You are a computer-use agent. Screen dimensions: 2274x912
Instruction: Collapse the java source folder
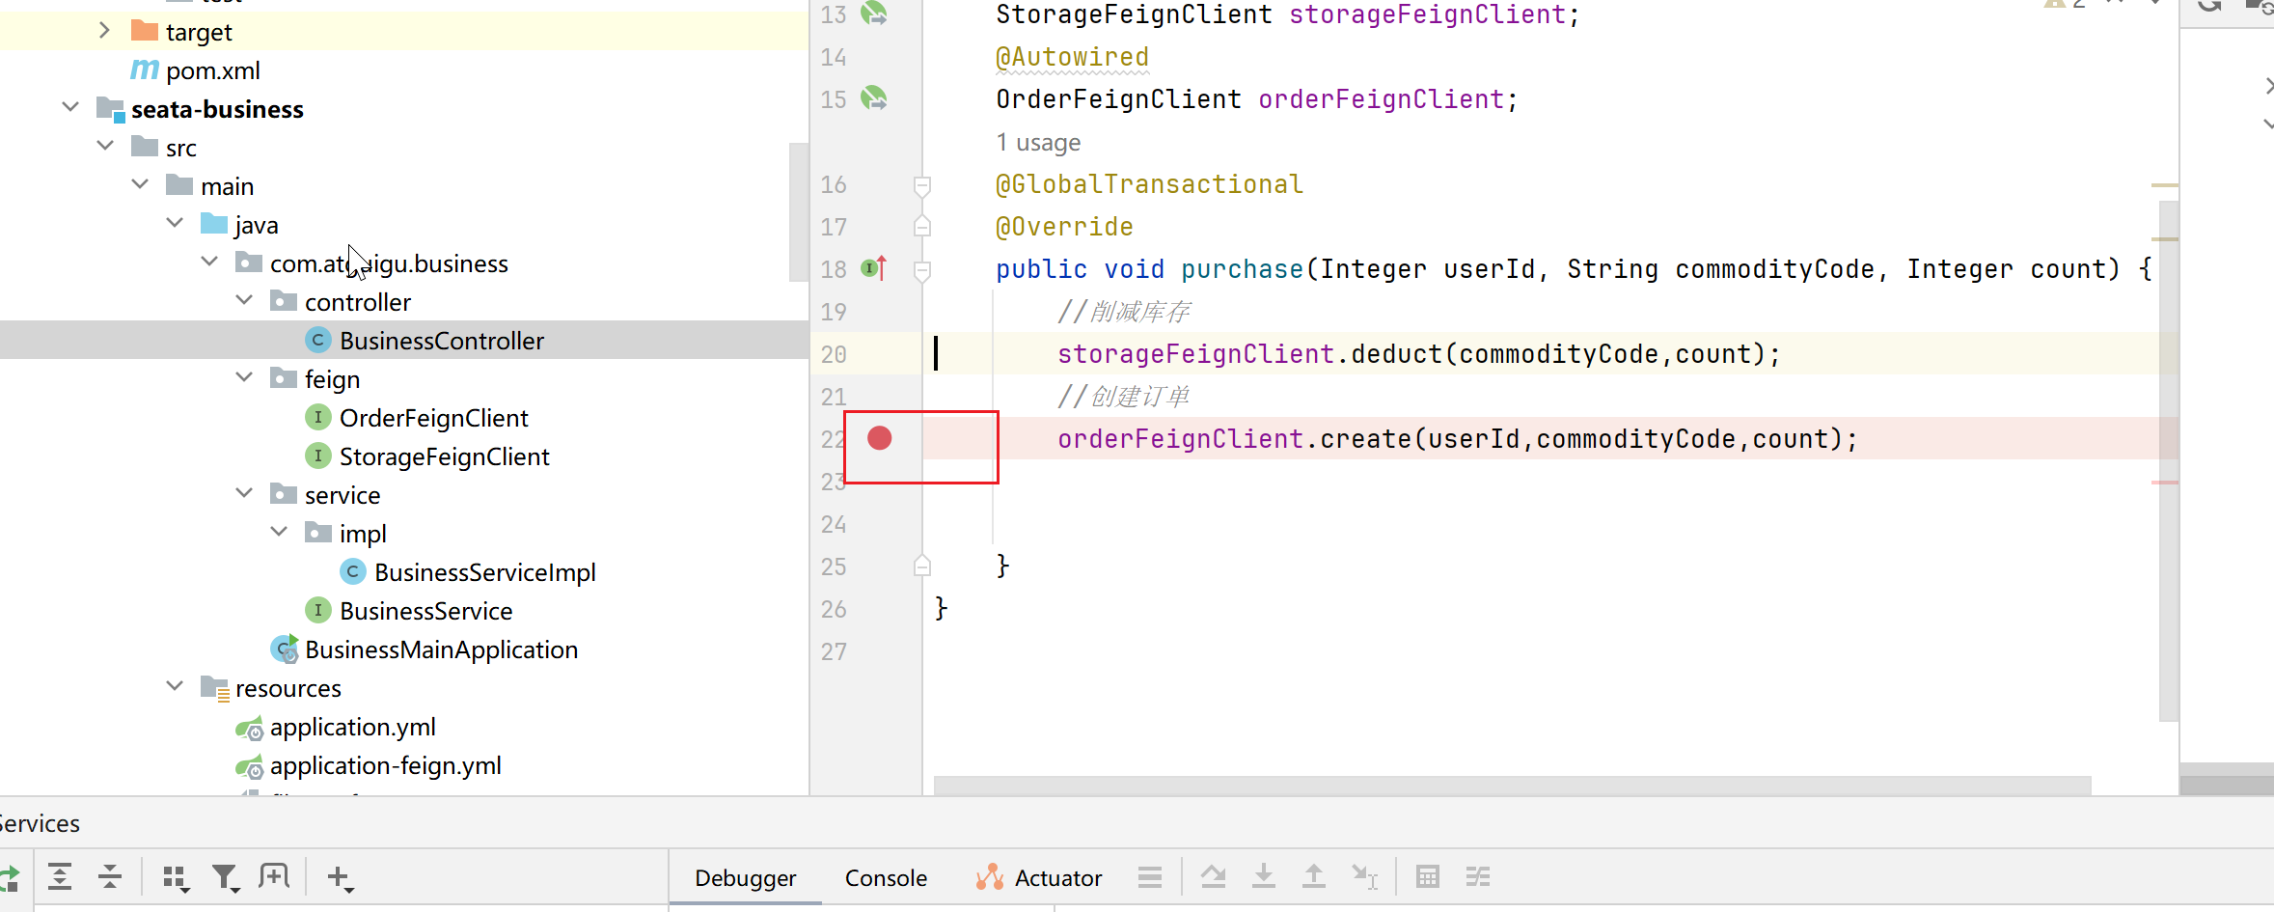[175, 223]
